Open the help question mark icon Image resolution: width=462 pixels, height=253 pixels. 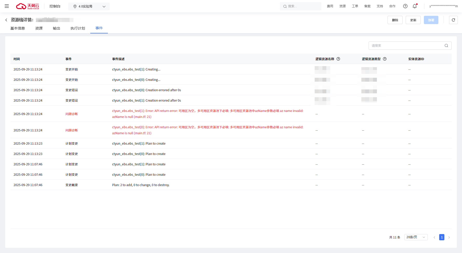click(405, 6)
